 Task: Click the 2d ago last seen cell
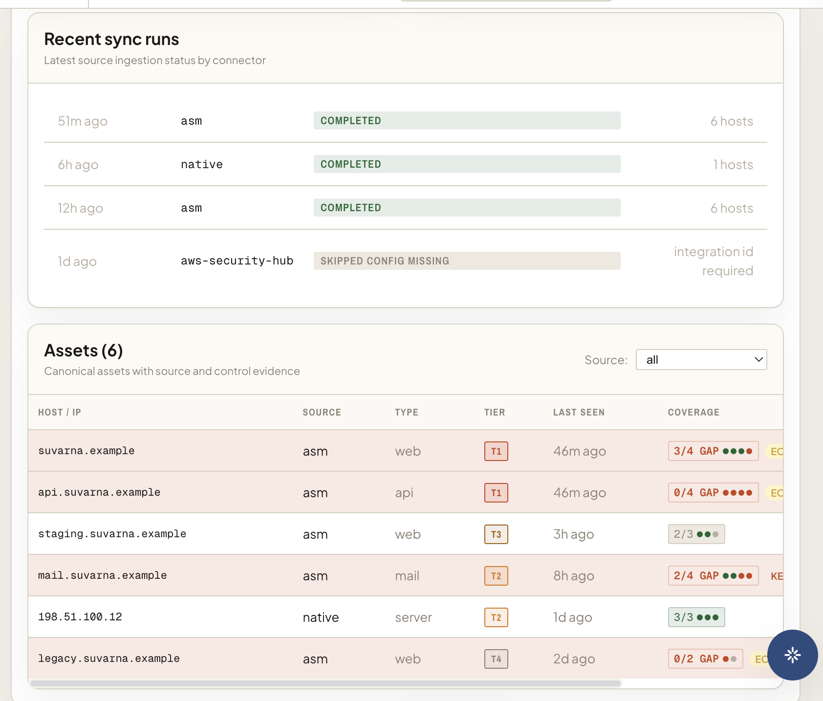(x=574, y=659)
